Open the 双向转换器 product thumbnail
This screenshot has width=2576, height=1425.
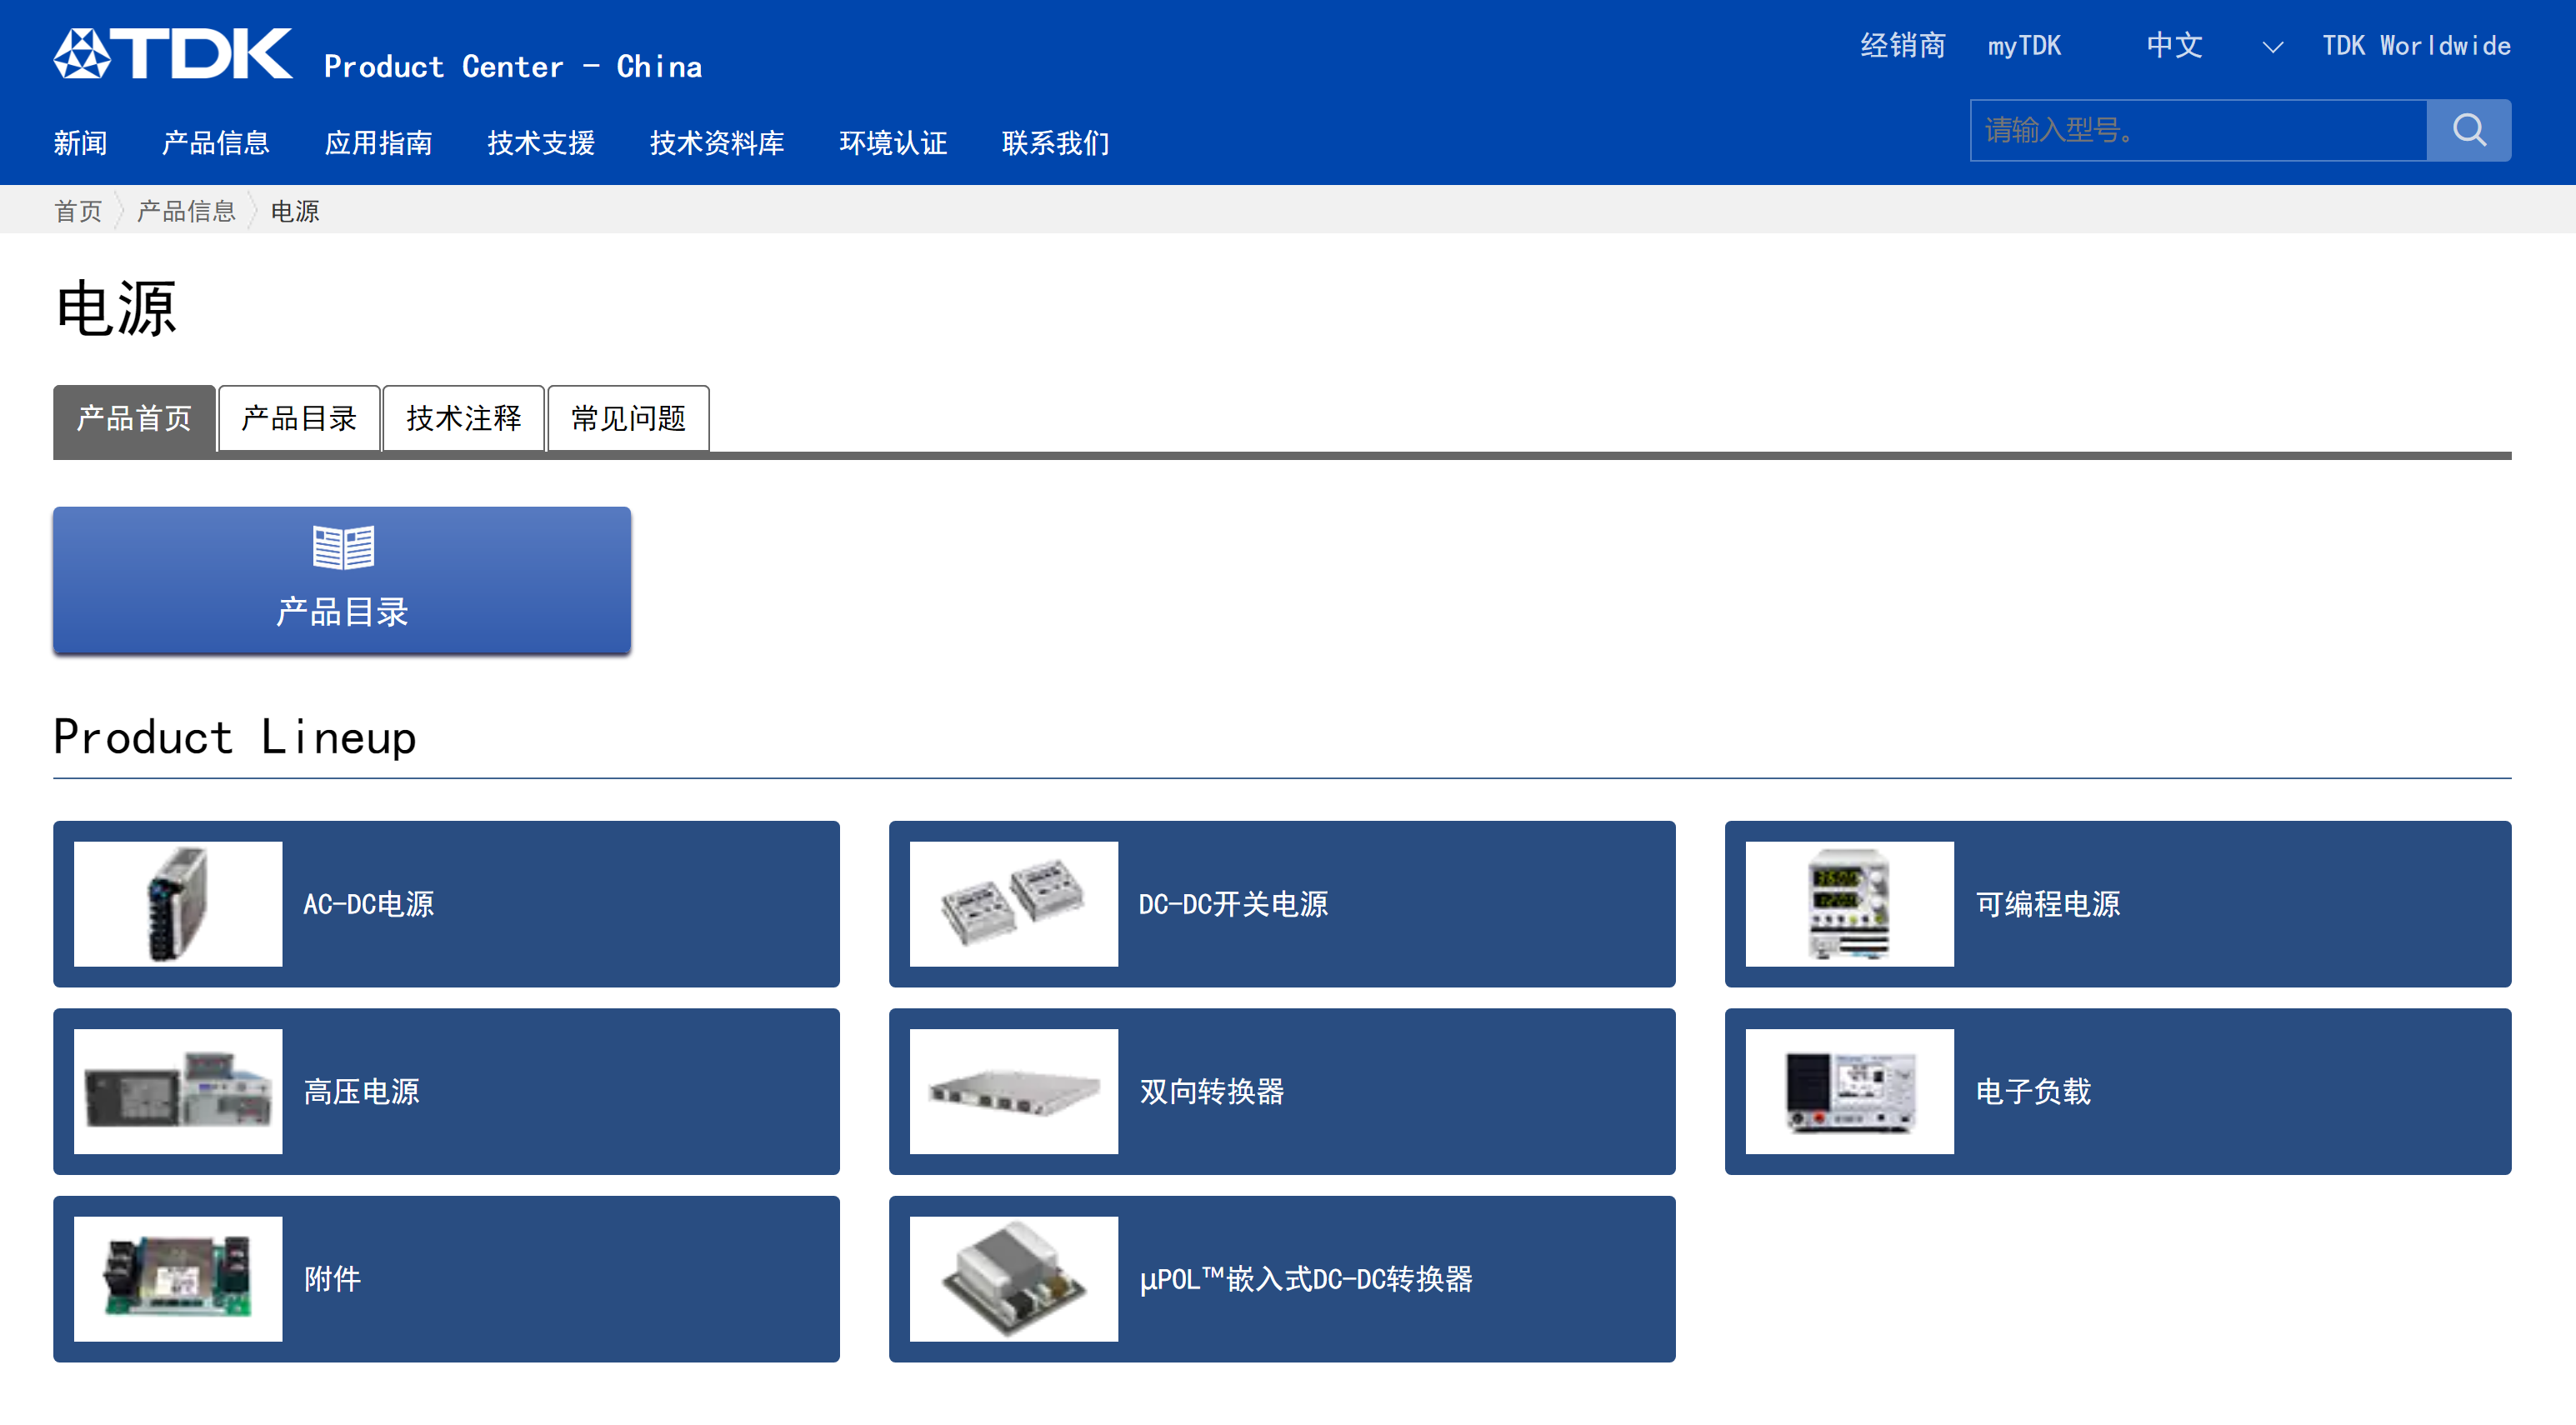[x=1014, y=1092]
